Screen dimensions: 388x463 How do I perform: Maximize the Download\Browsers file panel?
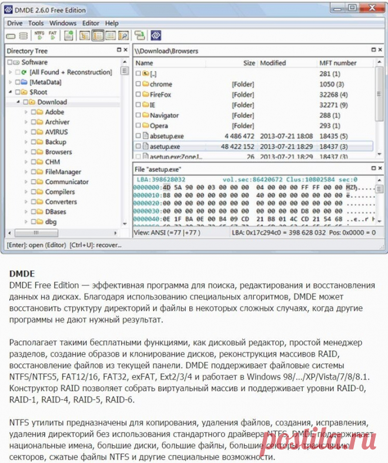pos(373,50)
